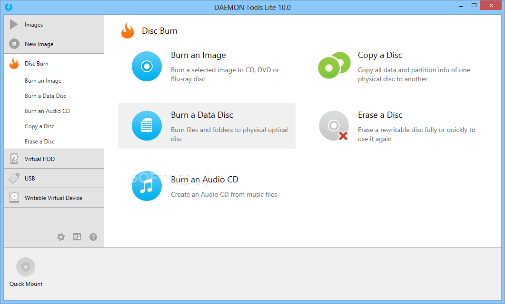This screenshot has width=505, height=304.
Task: Open the USB sidebar section
Action: [54, 178]
